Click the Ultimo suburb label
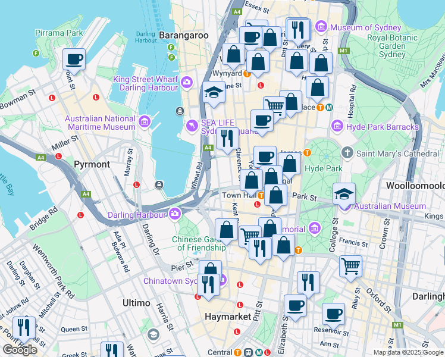This screenshot has height=357, width=445. [136, 303]
